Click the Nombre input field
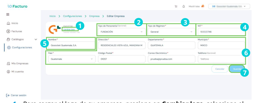255x103 pixels. (x=72, y=45)
